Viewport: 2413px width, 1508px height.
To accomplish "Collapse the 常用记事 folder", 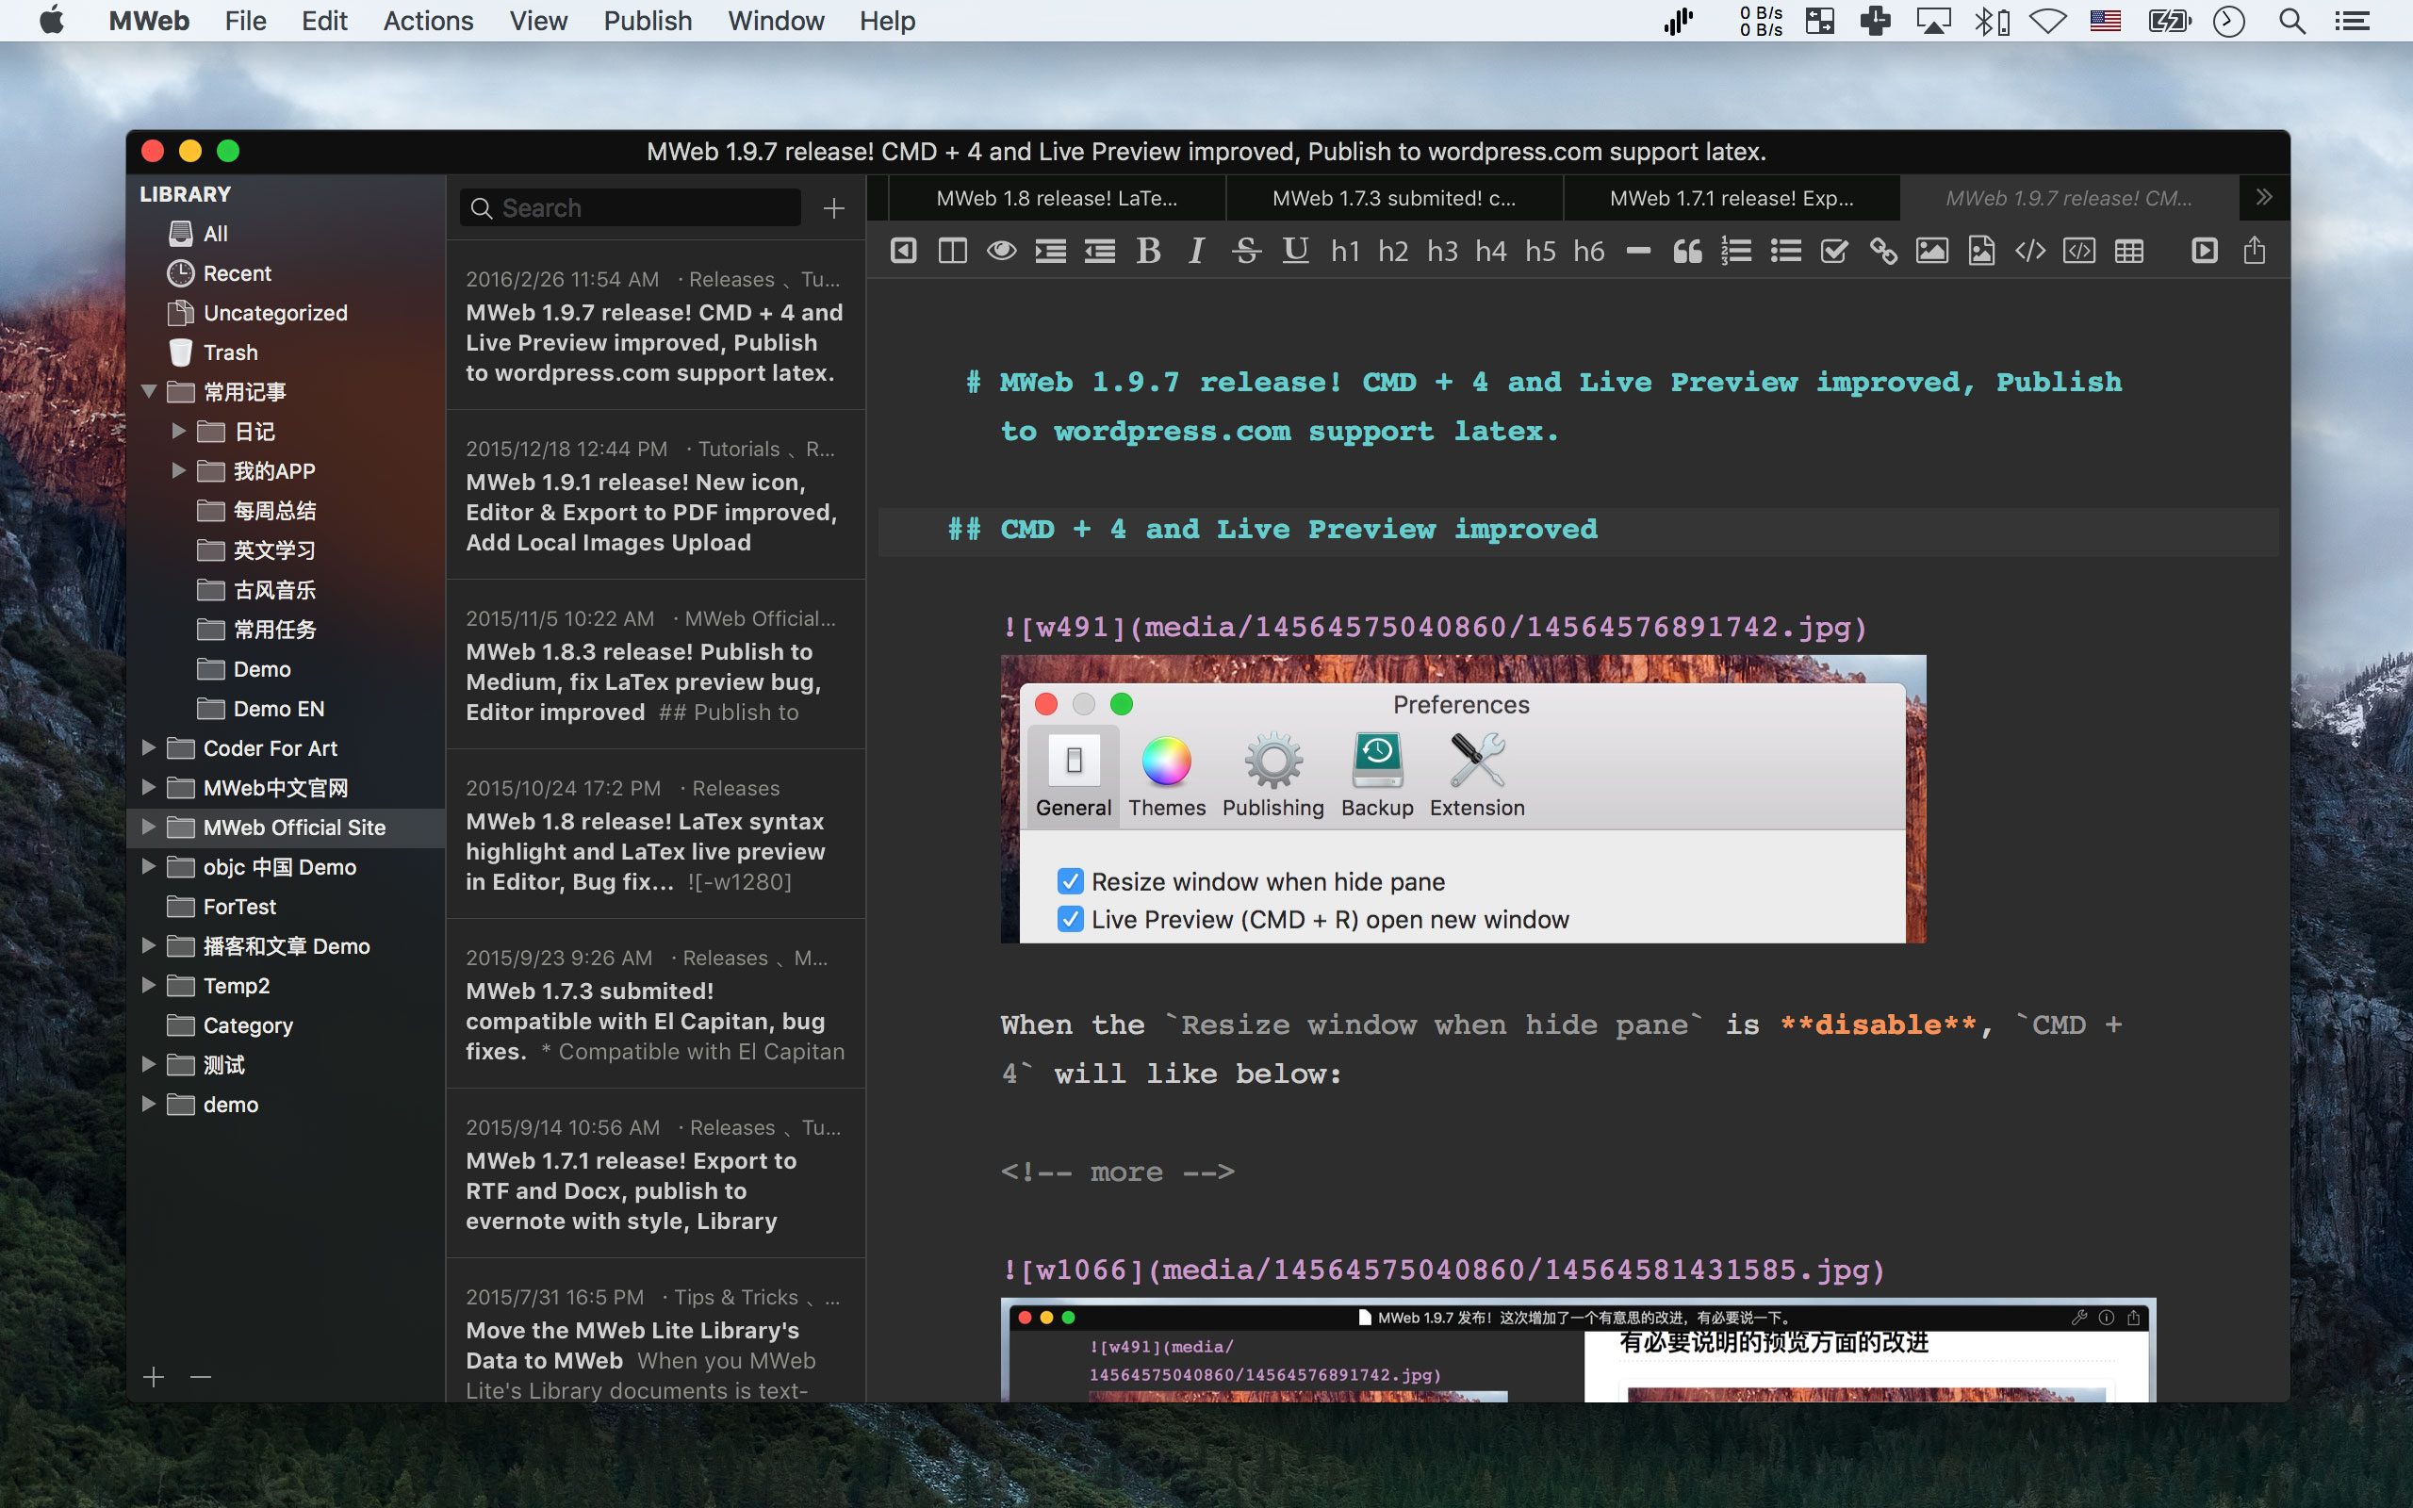I will (x=149, y=391).
